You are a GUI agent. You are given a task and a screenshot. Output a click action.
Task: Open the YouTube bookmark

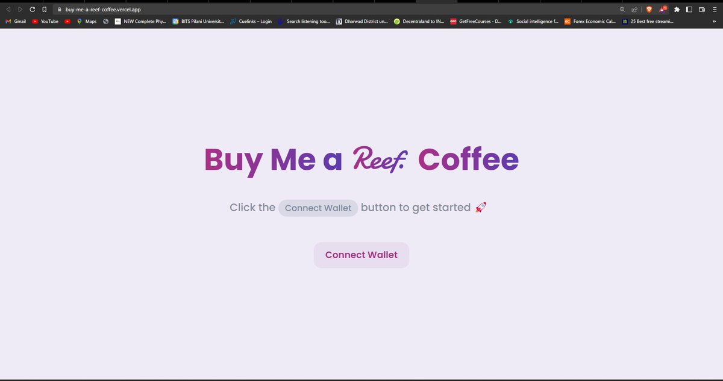[45, 21]
